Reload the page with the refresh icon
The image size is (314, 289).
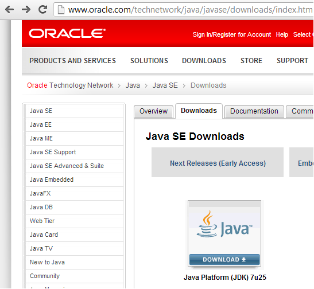(x=42, y=9)
